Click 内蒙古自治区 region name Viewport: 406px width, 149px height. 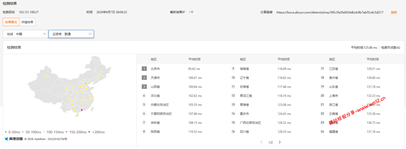160,105
